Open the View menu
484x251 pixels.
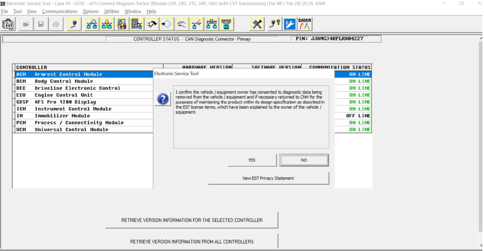tap(31, 12)
